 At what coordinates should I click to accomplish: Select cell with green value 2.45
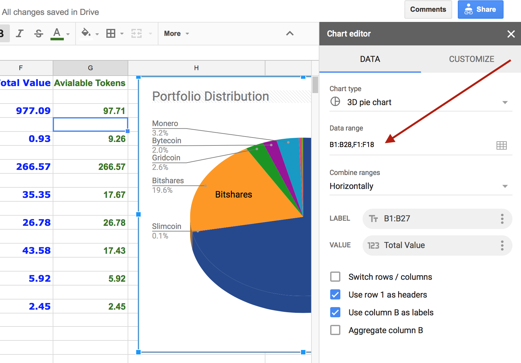tap(90, 306)
